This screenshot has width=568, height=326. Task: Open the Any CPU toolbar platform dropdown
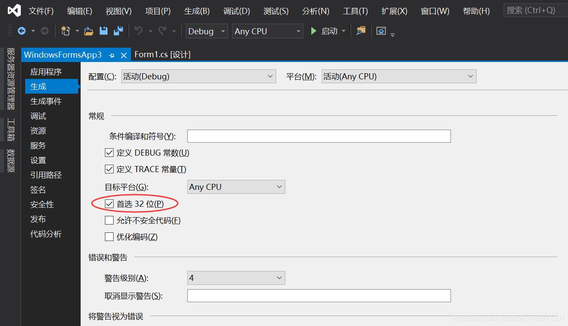[x=268, y=31]
